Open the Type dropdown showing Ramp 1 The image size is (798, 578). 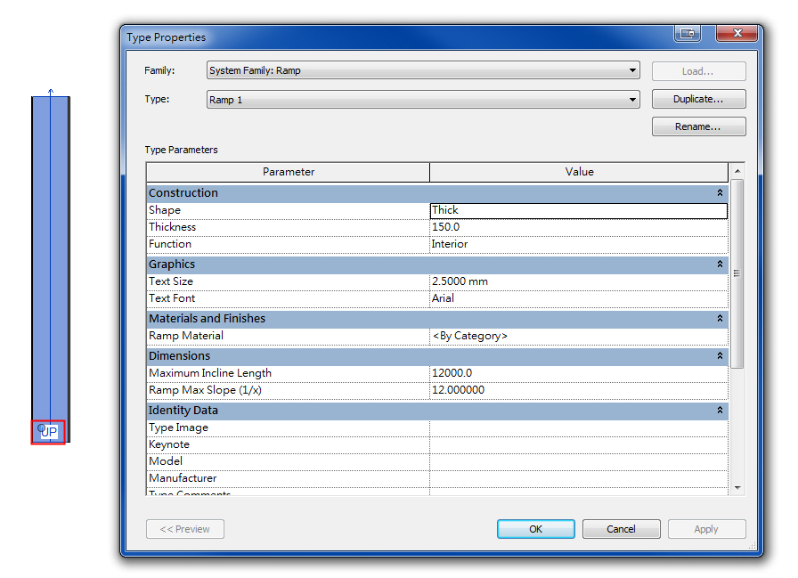tap(423, 99)
